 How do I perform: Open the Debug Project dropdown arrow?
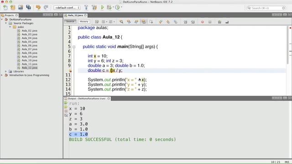[113, 7]
